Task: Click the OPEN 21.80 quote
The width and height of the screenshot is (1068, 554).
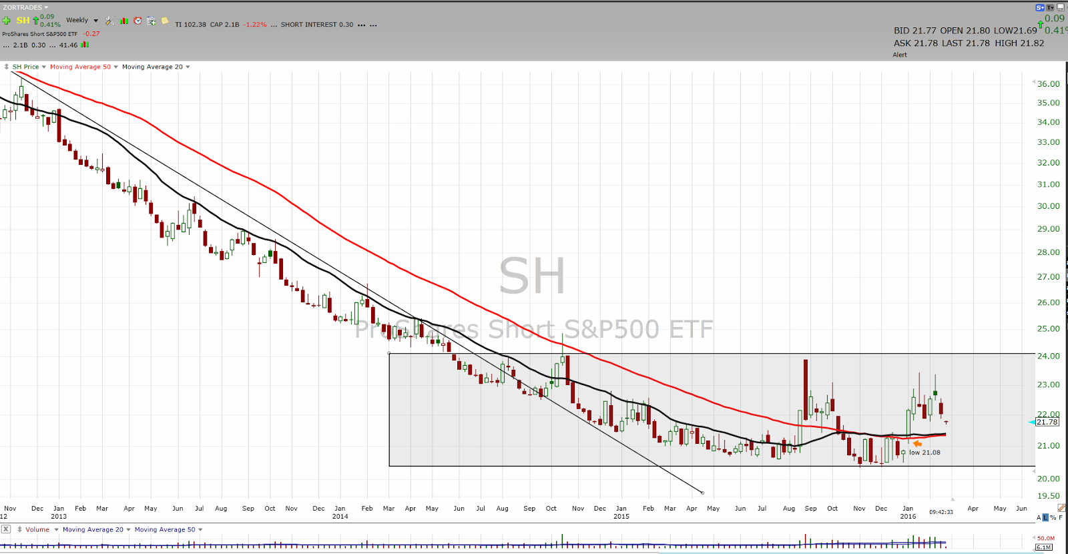Action: [965, 31]
